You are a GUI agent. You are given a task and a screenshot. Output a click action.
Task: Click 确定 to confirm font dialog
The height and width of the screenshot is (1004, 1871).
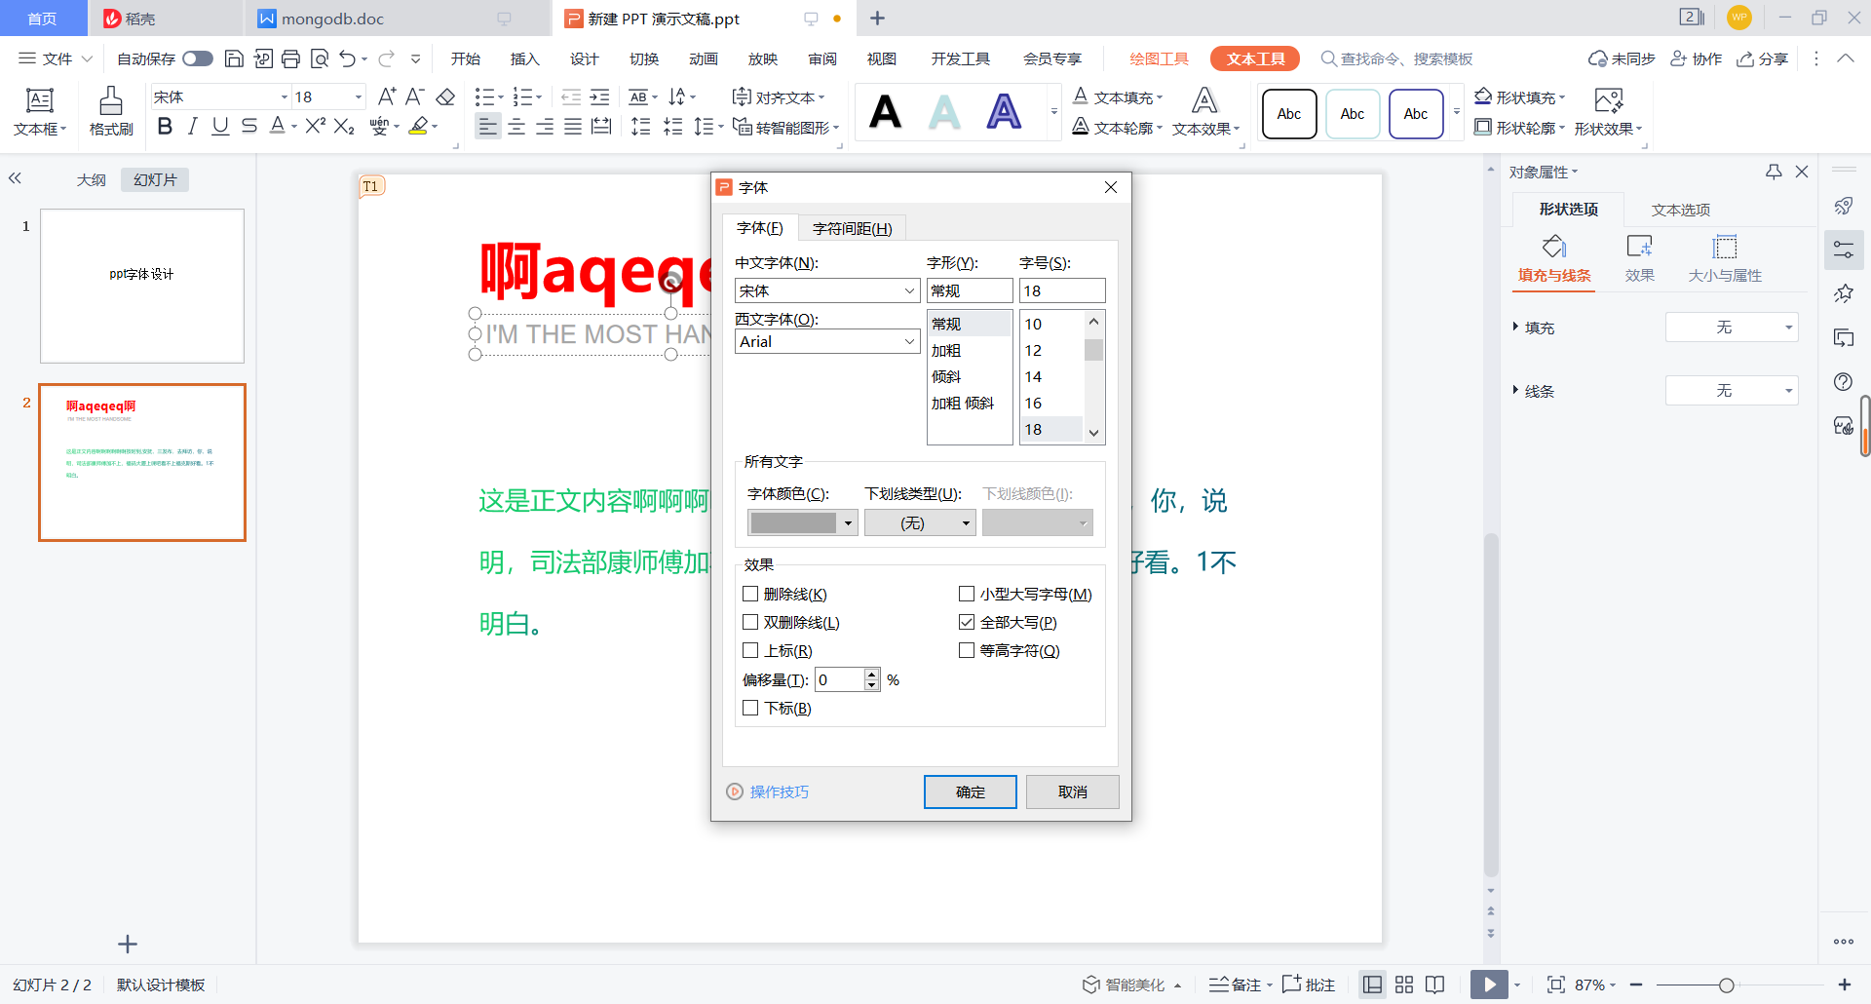(970, 792)
